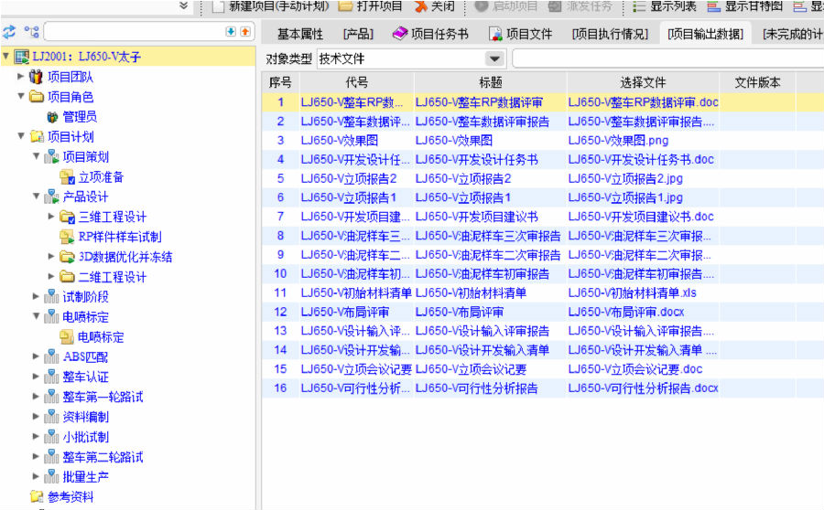The image size is (824, 510).
Task: Select row 7 title LJ650-V开发项目建议书
Action: tap(477, 217)
